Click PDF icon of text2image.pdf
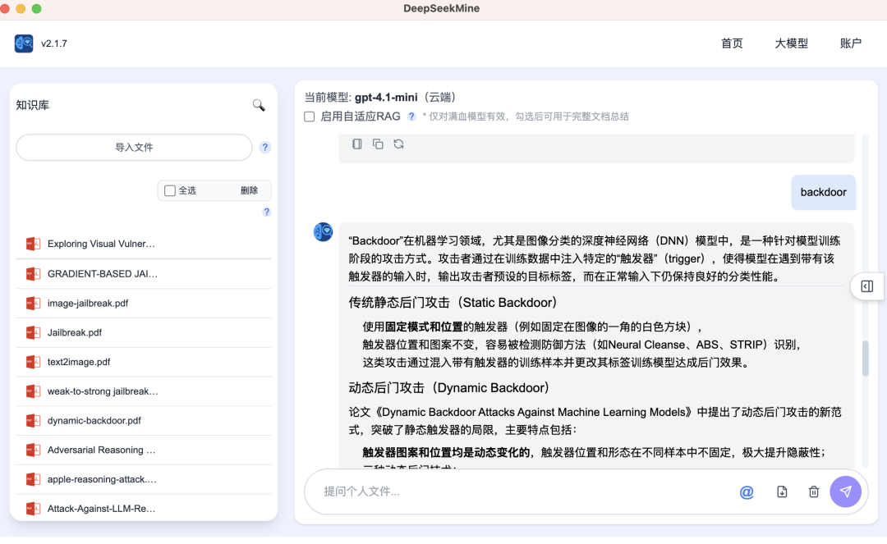 pos(33,362)
